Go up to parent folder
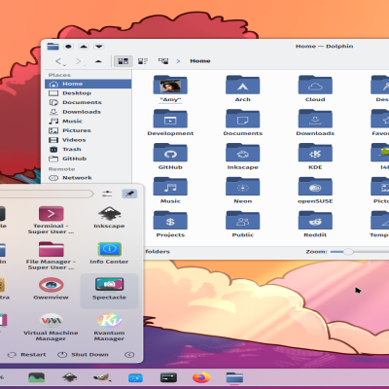This screenshot has width=389, height=389. [98, 61]
